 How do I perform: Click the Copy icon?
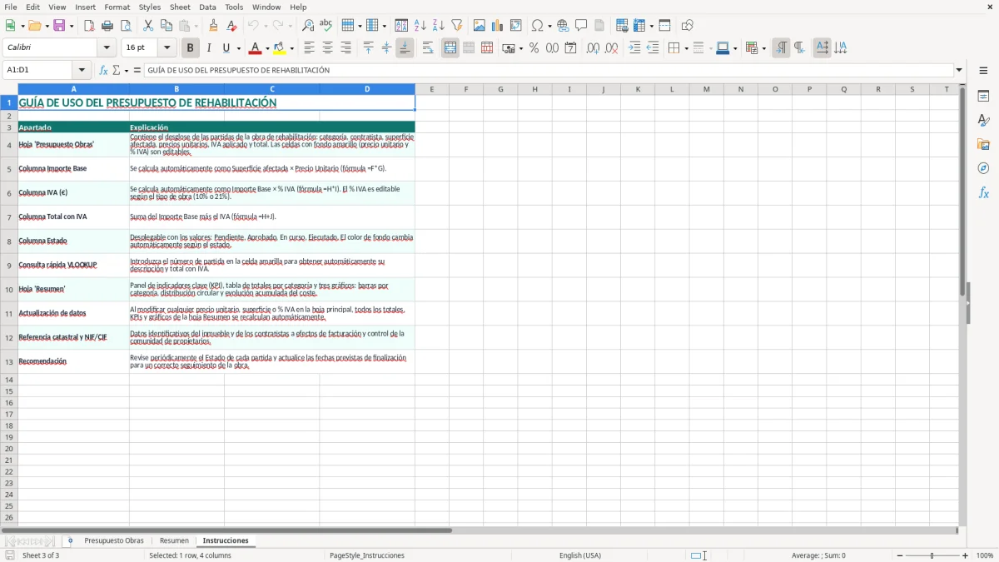tap(166, 26)
